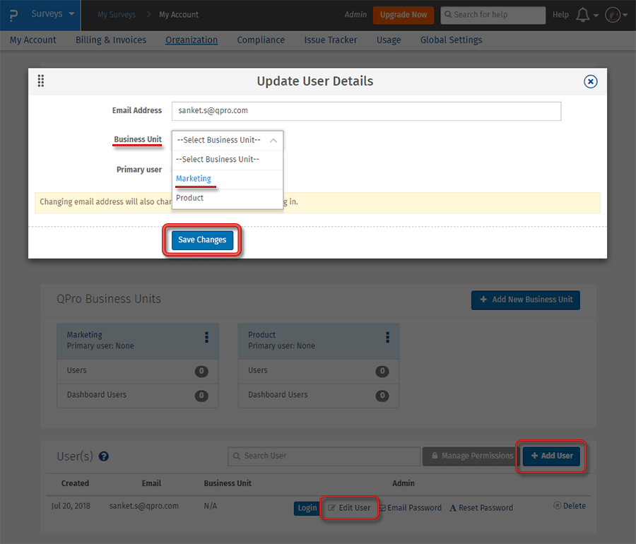Click Add New Business Unit button
The width and height of the screenshot is (636, 544).
pyautogui.click(x=525, y=300)
